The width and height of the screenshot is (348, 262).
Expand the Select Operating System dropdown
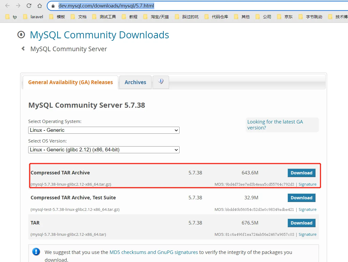[x=104, y=130]
